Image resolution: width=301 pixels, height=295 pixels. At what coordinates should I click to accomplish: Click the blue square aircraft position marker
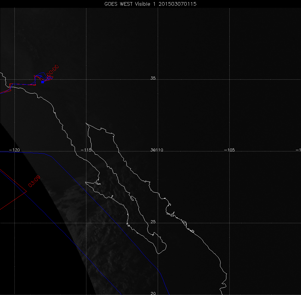click(42, 82)
